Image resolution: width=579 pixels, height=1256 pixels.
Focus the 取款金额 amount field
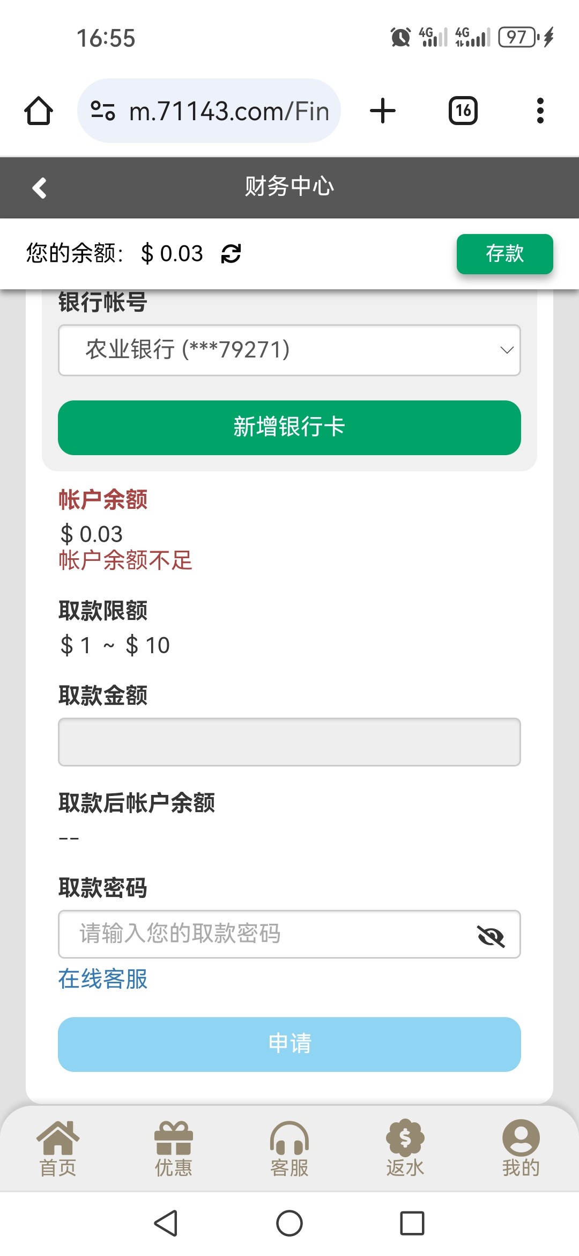click(289, 742)
